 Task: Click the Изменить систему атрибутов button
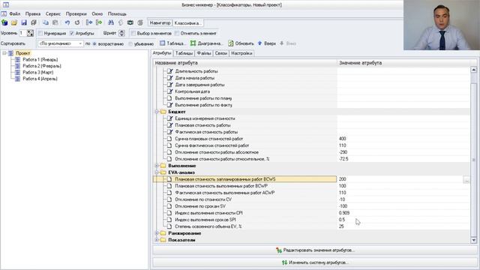[x=315, y=262]
